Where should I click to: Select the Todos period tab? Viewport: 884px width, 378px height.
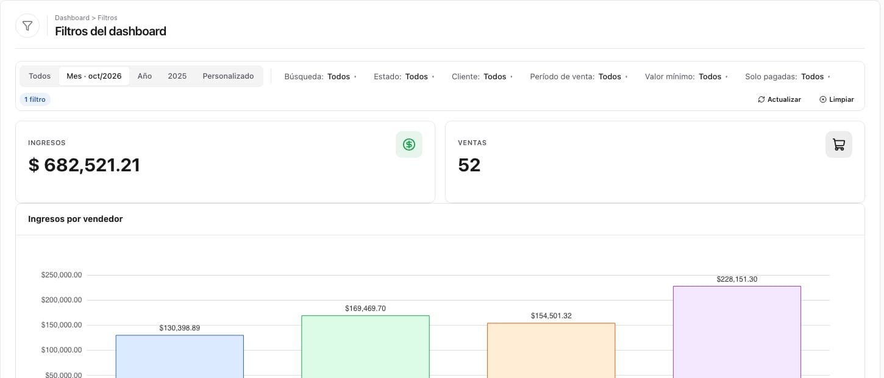tap(40, 76)
